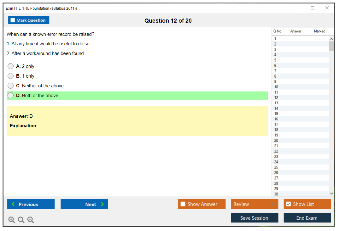
Task: Click the green left arrow on Previous
Action: tap(13, 204)
